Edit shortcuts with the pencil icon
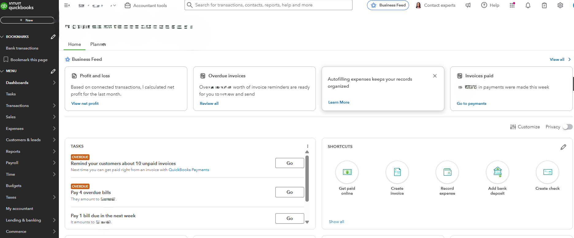This screenshot has width=574, height=238. 563,147
